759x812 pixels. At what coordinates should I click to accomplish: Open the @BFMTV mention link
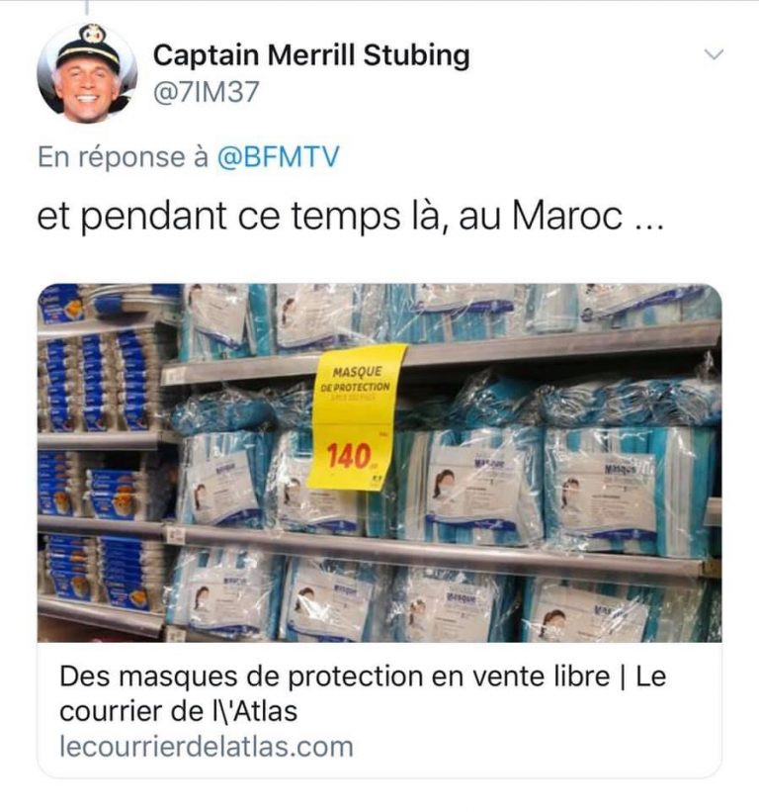[x=279, y=156]
